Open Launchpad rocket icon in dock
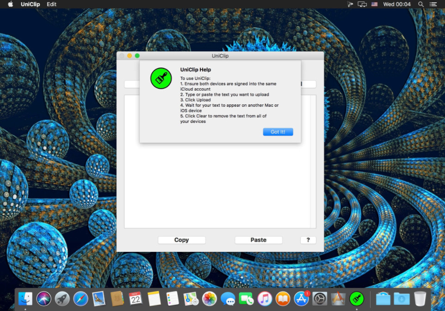445x311 pixels. (62, 299)
